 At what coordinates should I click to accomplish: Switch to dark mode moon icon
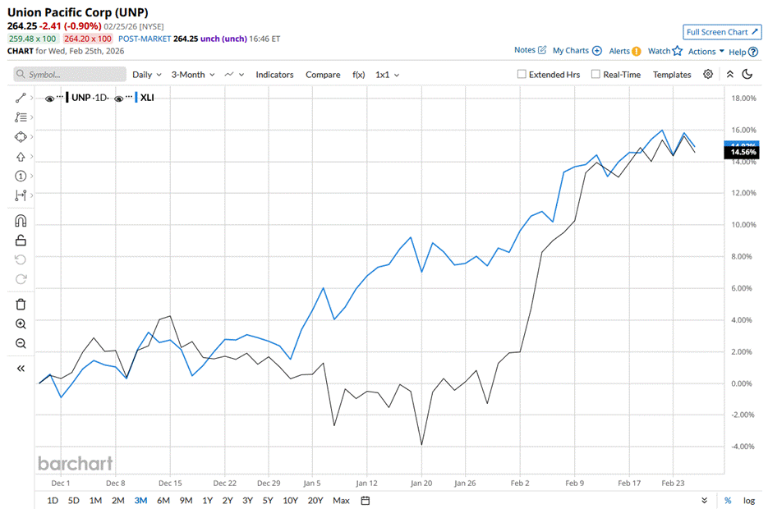pyautogui.click(x=747, y=75)
